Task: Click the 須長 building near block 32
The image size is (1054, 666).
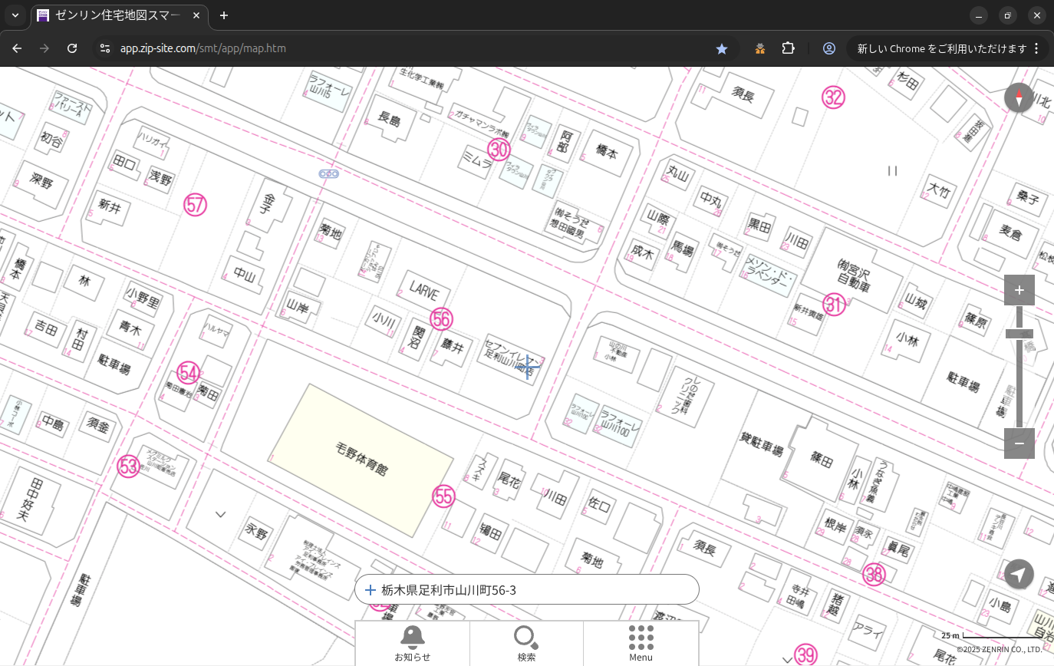Action: click(743, 95)
